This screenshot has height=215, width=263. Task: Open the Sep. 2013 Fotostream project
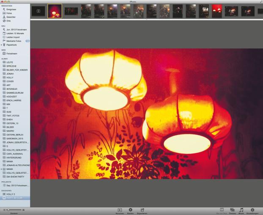[17, 185]
